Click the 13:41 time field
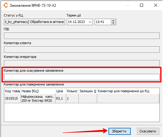The height and width of the screenshot is (137, 163). (103, 22)
